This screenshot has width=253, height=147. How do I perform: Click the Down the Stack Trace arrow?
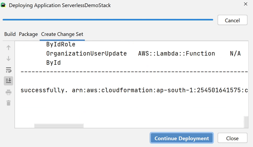click(8, 59)
